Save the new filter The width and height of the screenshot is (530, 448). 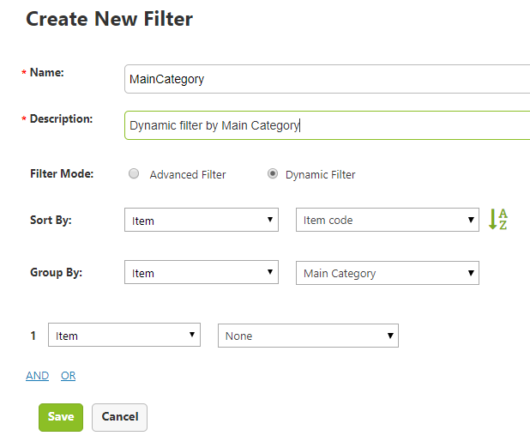tap(61, 417)
